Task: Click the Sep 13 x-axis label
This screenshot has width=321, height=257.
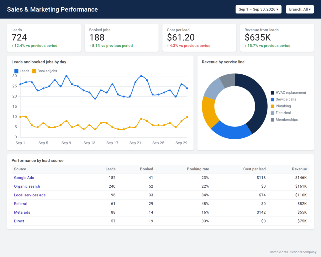Action: [89, 143]
